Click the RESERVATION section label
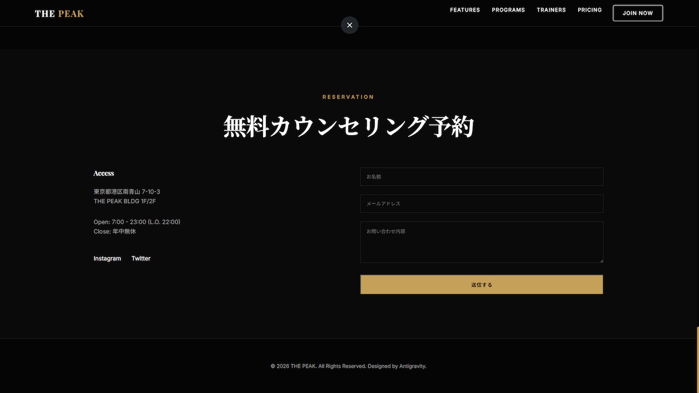699x393 pixels. [x=348, y=97]
